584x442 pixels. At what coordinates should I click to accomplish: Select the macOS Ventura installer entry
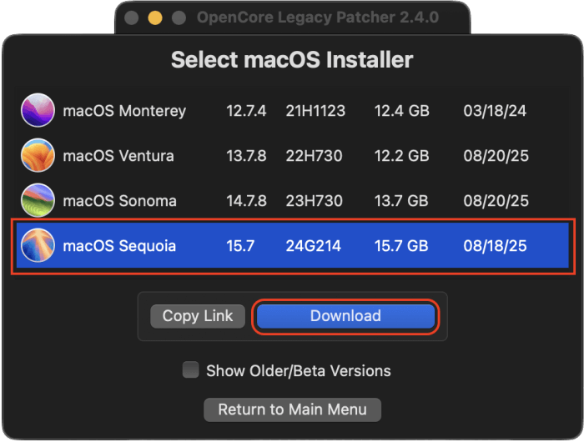292,156
